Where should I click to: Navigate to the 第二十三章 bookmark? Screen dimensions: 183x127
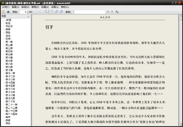(12, 111)
